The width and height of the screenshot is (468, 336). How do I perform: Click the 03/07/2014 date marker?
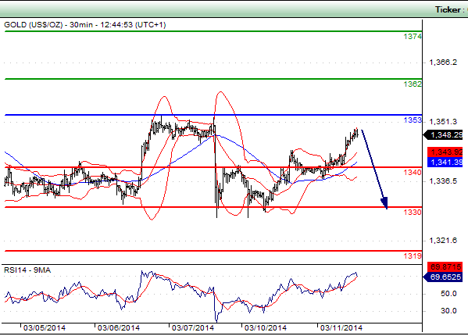192,328
